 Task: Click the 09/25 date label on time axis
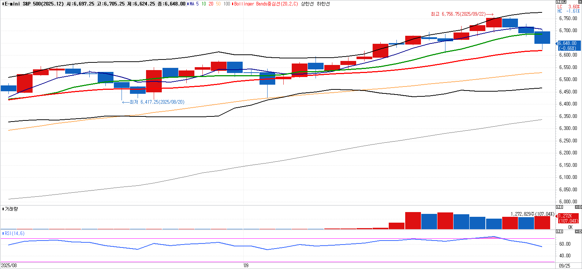564,265
